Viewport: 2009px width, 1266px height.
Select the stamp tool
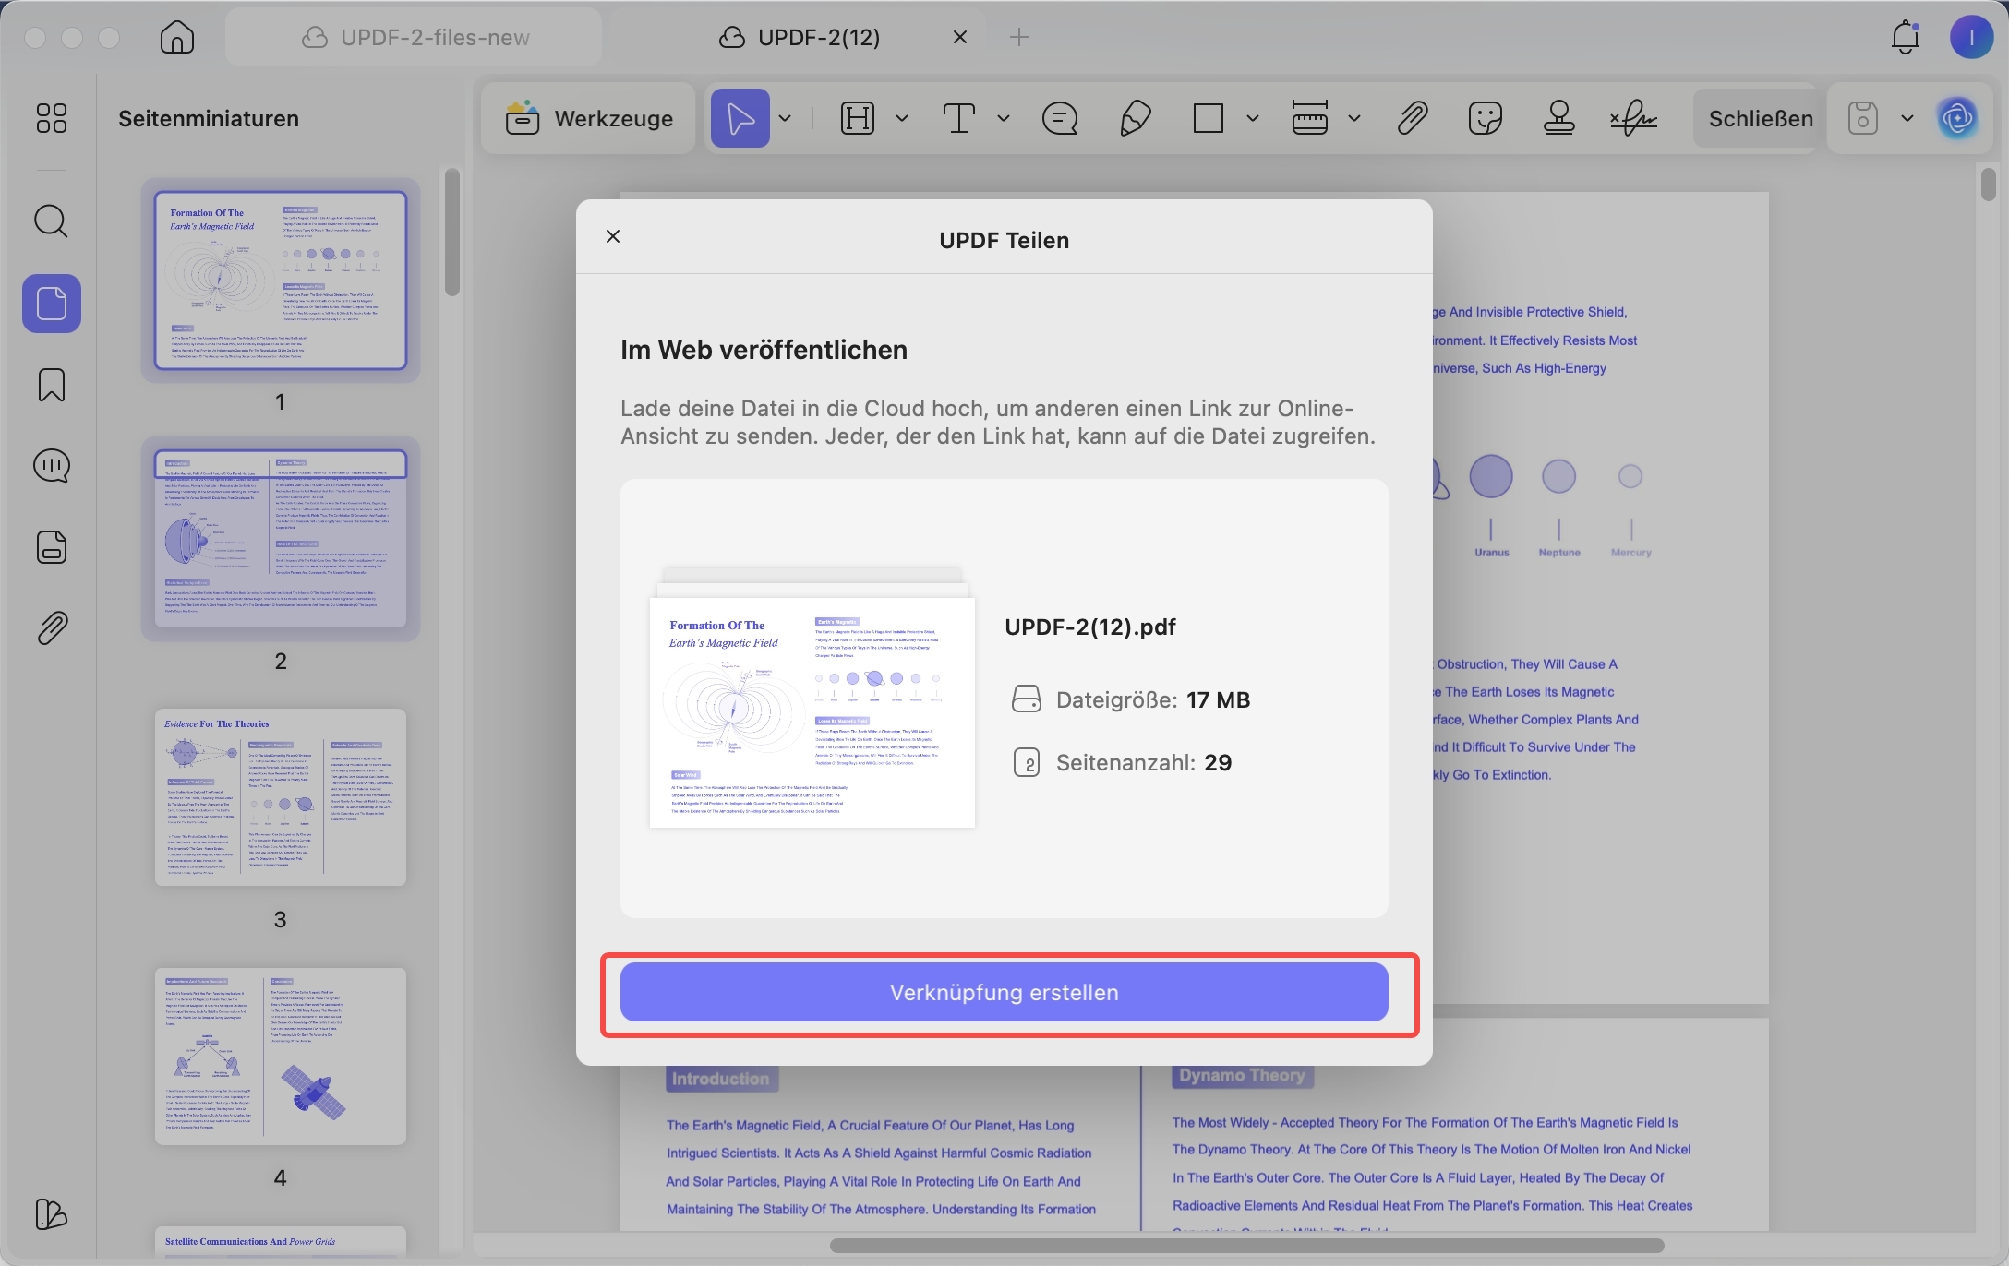tap(1559, 118)
